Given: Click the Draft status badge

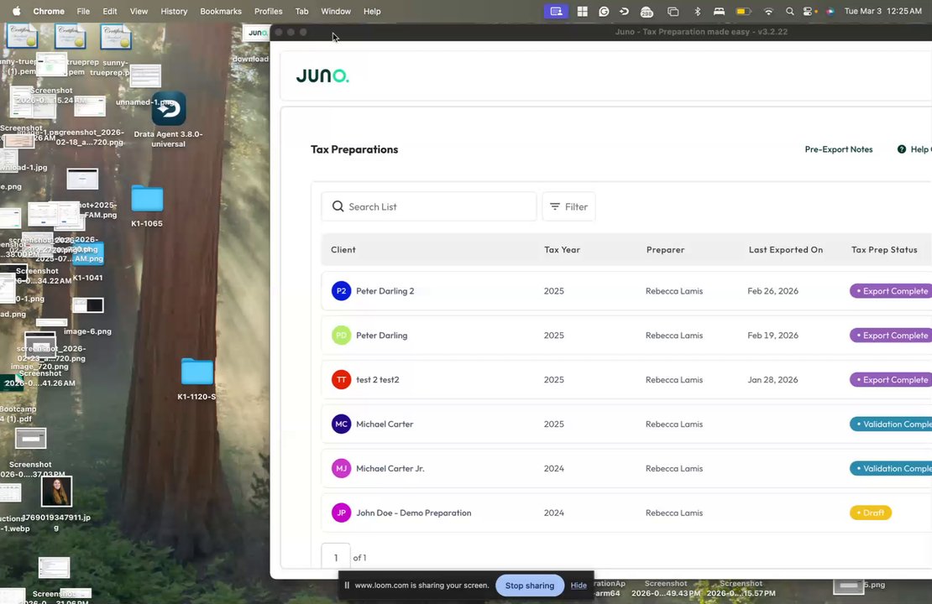Looking at the screenshot, I should 870,513.
